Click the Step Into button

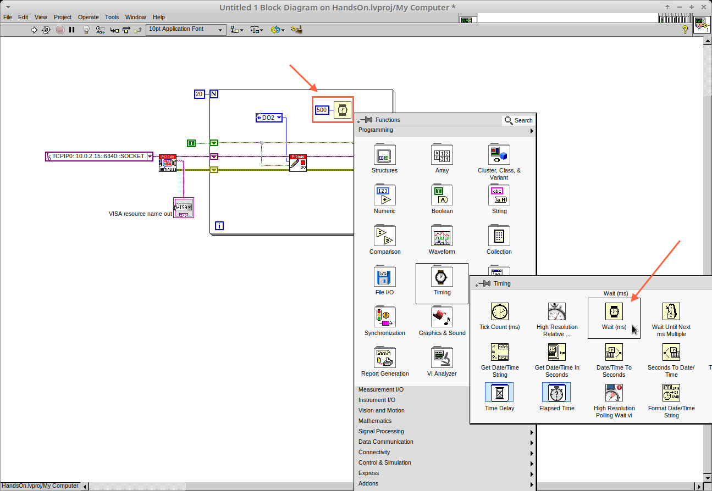(x=114, y=30)
